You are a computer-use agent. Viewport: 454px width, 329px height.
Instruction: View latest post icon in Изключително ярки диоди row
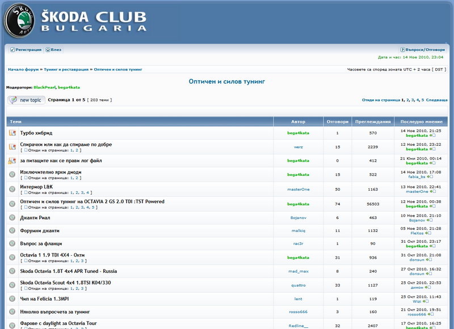(430, 177)
